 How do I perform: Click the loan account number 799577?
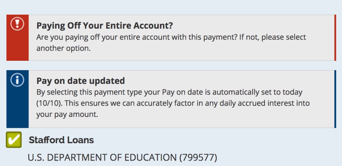(198, 158)
